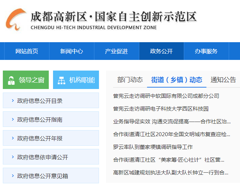
Task: Select 政务公开 in the navigation bar
Action: pos(161,51)
